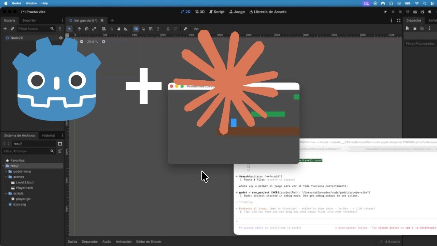Click the Pause running project button
Screen dimensions: 437x246
tap(393, 12)
